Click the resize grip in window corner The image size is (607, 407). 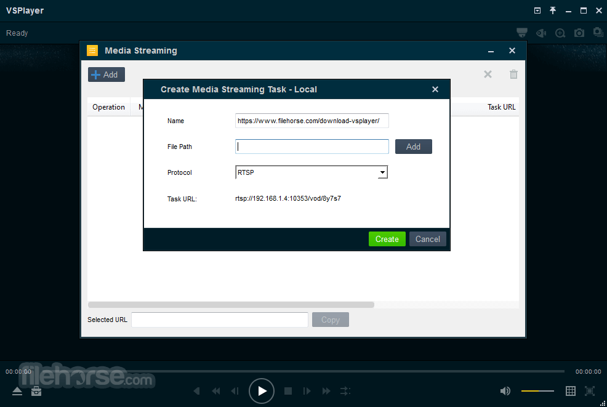[602, 403]
